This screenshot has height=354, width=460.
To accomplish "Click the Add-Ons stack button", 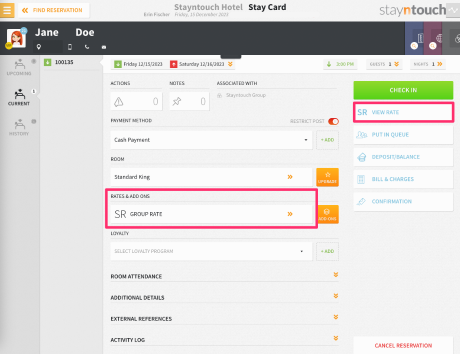I will [328, 214].
